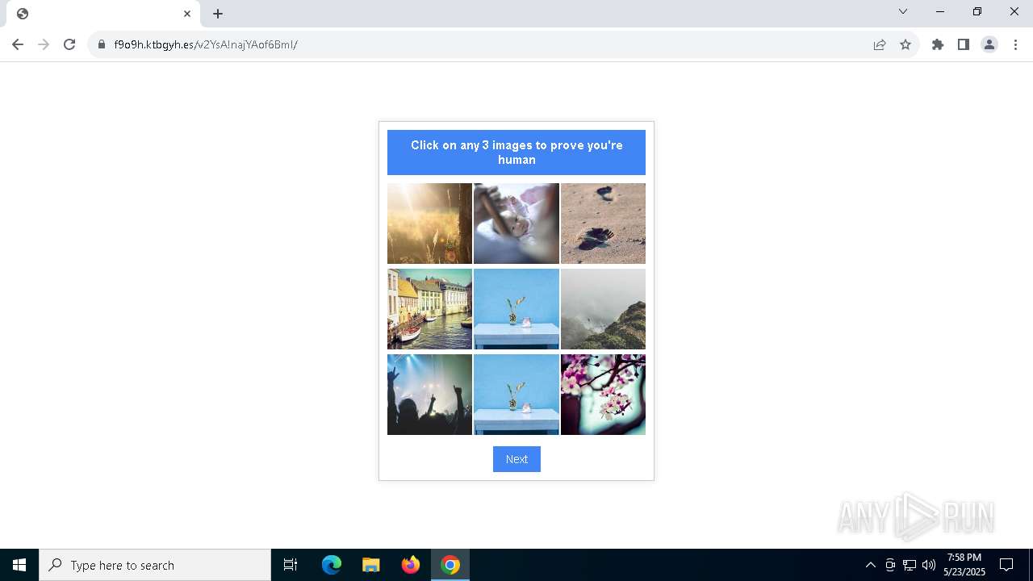Viewport: 1033px width, 581px height.
Task: Select the foggy mountain image
Action: click(x=603, y=309)
